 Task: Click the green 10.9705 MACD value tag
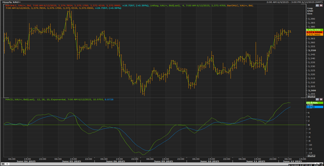click(x=314, y=103)
